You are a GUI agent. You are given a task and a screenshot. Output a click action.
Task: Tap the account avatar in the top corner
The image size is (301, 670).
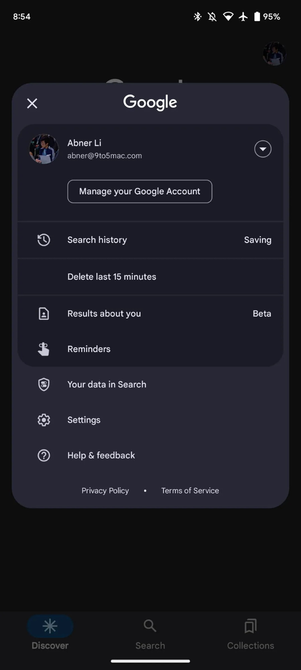point(274,54)
